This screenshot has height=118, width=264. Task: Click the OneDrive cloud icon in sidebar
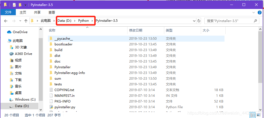9,32
